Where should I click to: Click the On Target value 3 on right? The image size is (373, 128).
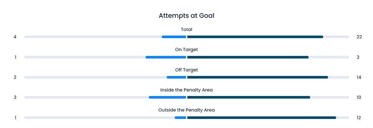point(358,57)
